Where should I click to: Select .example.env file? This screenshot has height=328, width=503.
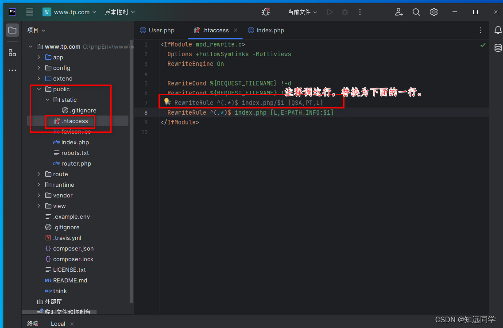point(67,217)
